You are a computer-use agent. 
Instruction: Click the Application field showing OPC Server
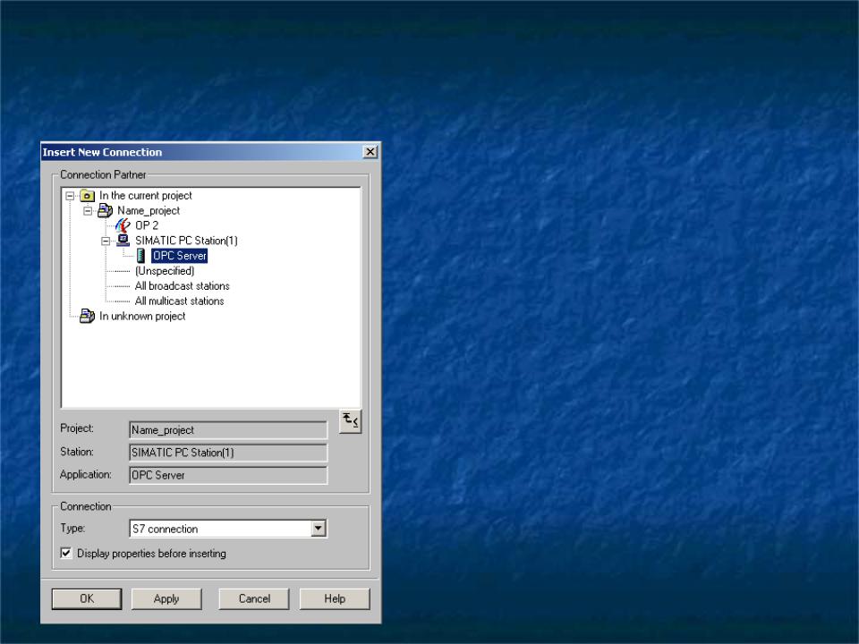[x=228, y=475]
